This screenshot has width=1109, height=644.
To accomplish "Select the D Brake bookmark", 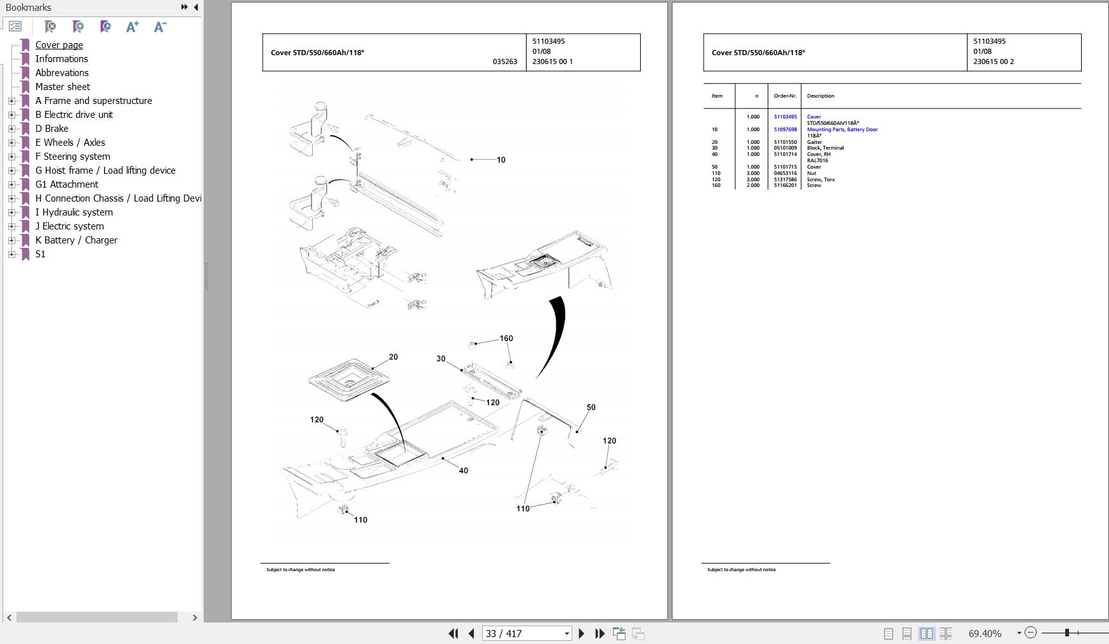I will tap(52, 129).
